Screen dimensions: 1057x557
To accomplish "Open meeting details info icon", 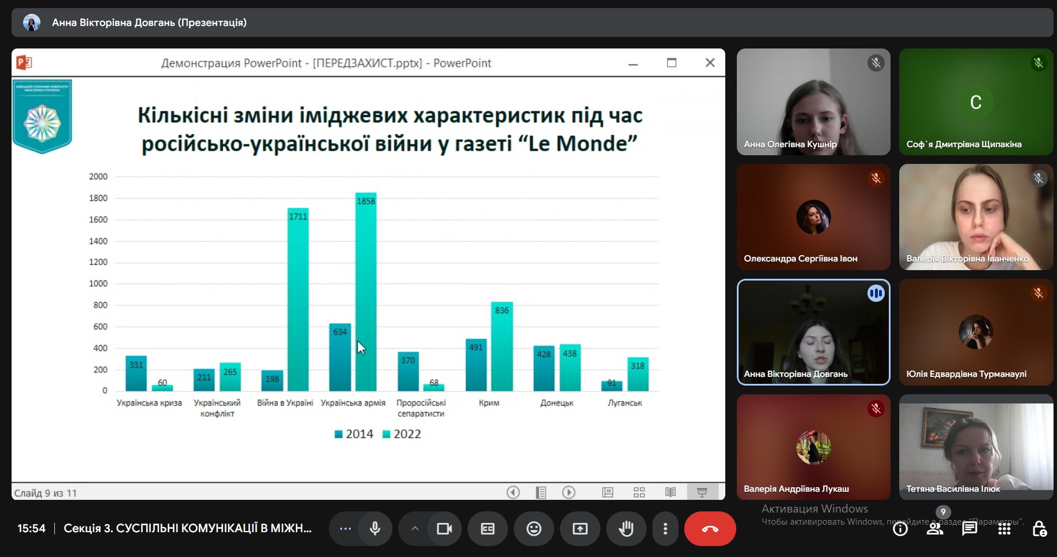I will [x=900, y=529].
